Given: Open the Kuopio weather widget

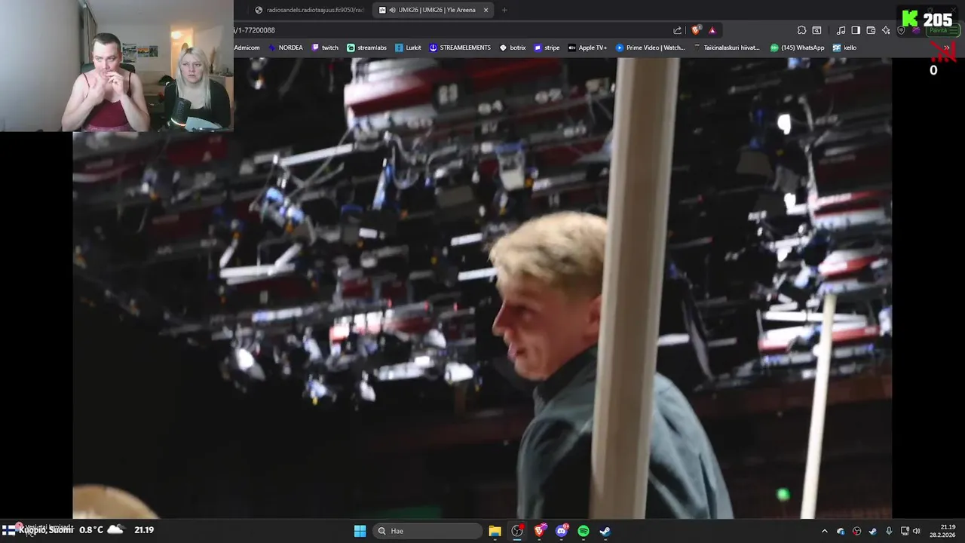Looking at the screenshot, I should pos(79,530).
